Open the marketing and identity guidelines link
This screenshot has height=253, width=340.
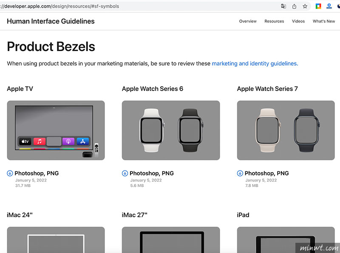point(254,64)
